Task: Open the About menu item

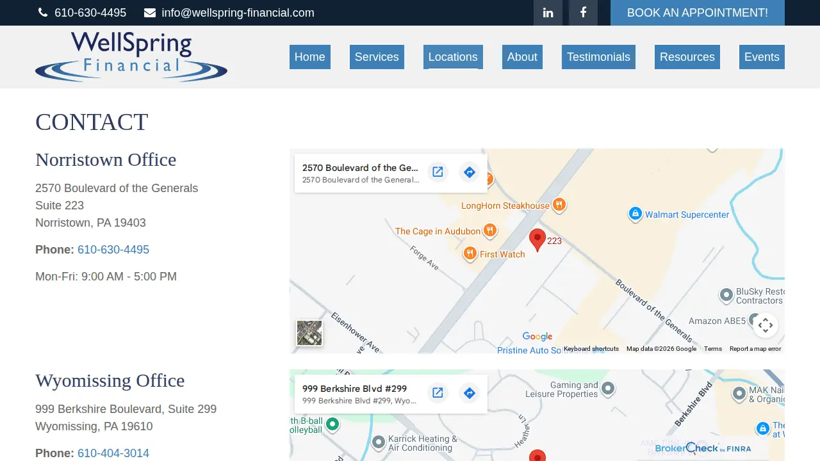Action: 522,57
